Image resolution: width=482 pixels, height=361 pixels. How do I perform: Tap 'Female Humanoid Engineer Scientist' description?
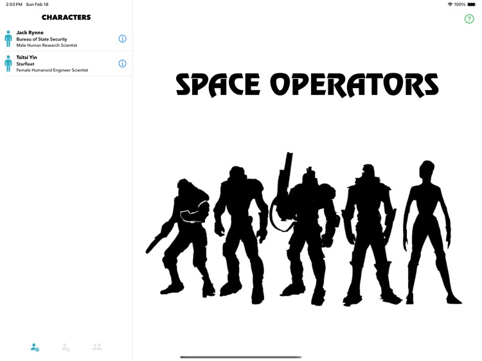coord(52,70)
